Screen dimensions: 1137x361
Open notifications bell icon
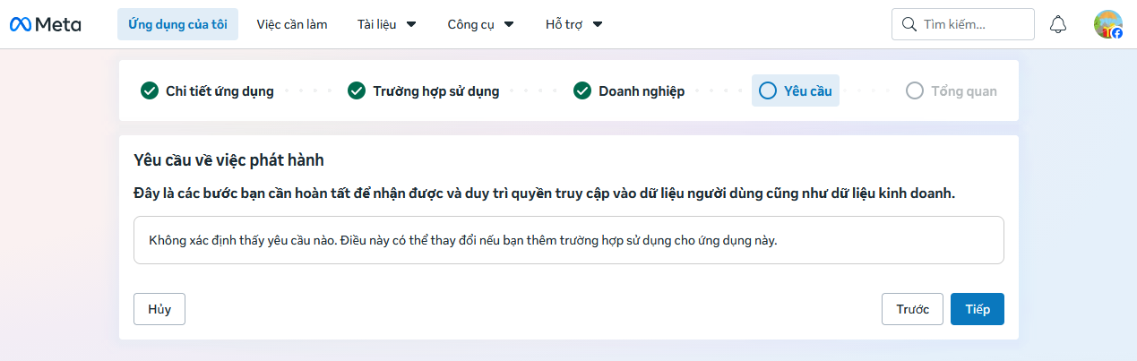pyautogui.click(x=1058, y=24)
